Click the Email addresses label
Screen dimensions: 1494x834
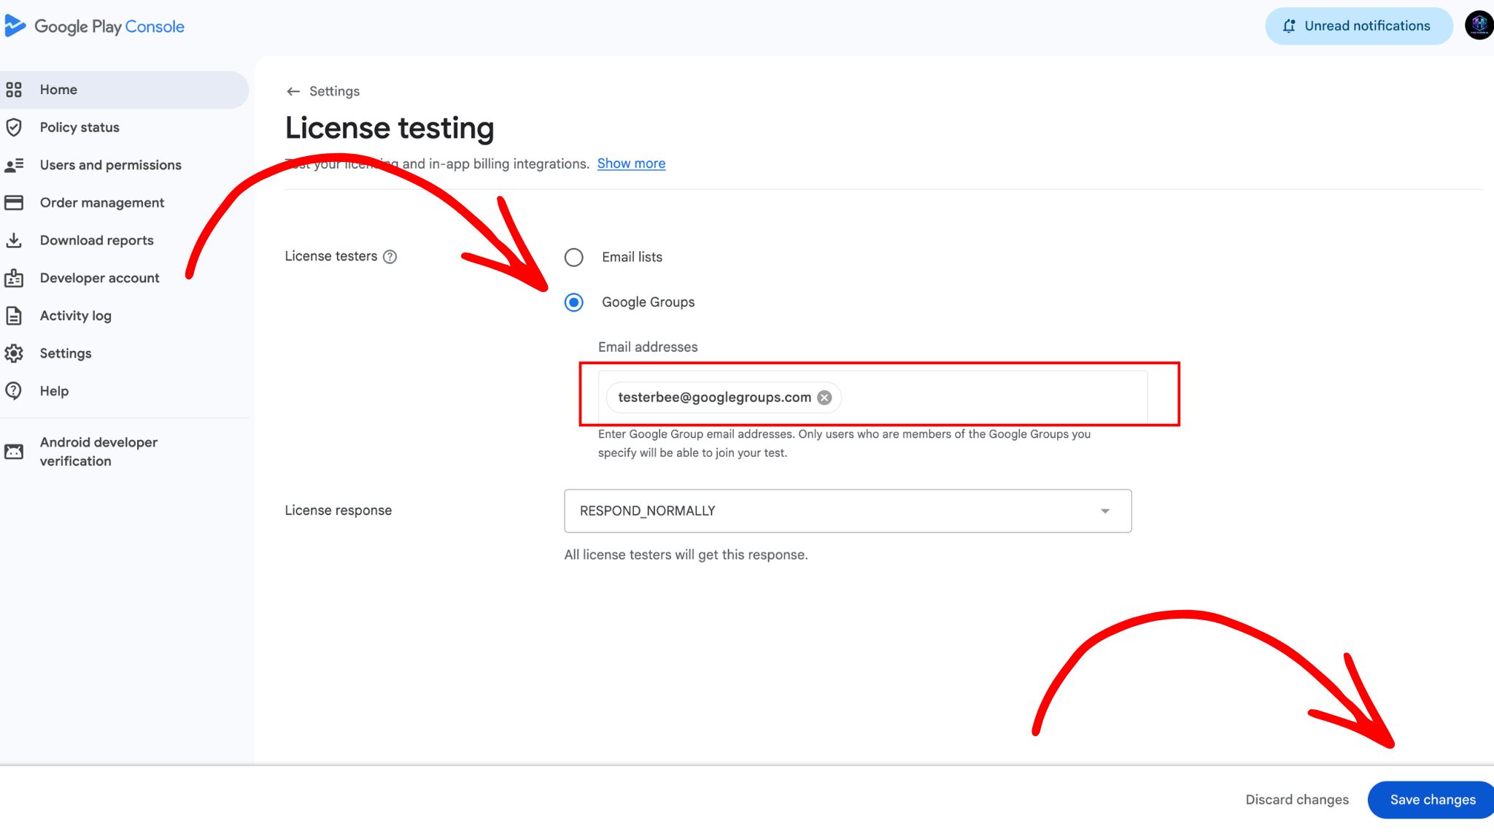[x=648, y=347]
